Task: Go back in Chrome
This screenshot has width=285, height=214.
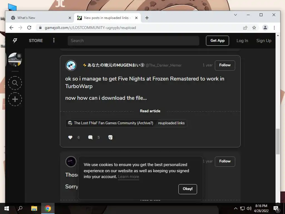Action: click(11, 28)
